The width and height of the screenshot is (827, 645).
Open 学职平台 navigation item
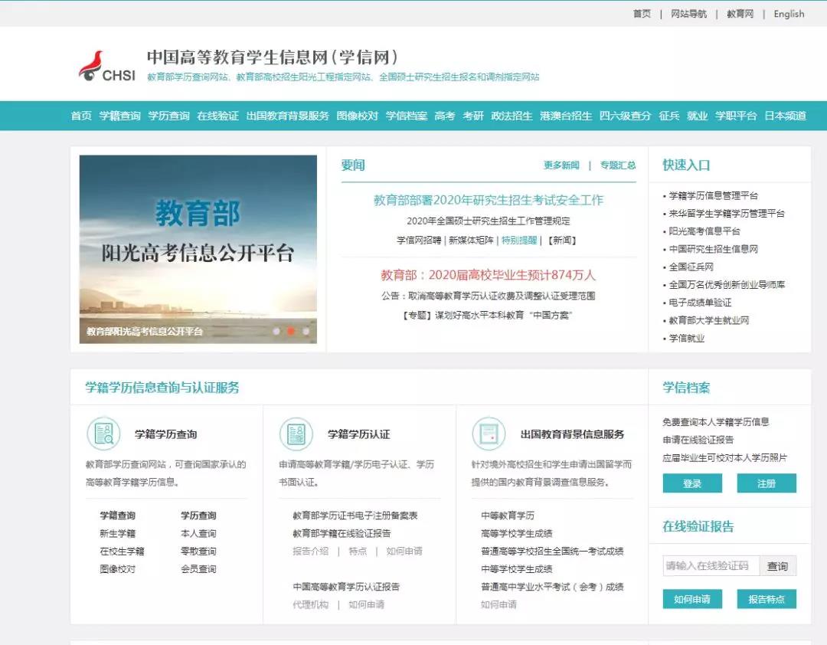(x=736, y=116)
